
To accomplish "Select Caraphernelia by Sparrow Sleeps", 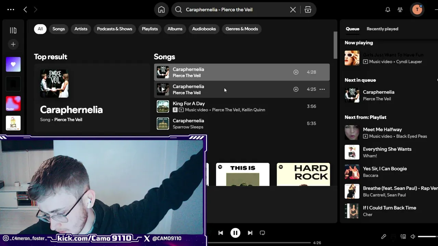I will click(242, 123).
